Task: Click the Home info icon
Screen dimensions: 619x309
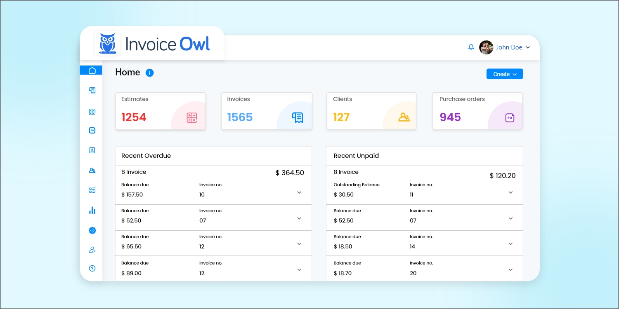Action: [x=149, y=73]
